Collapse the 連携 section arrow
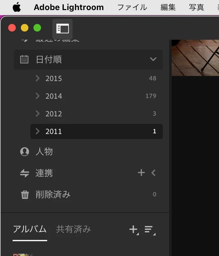 tap(153, 173)
